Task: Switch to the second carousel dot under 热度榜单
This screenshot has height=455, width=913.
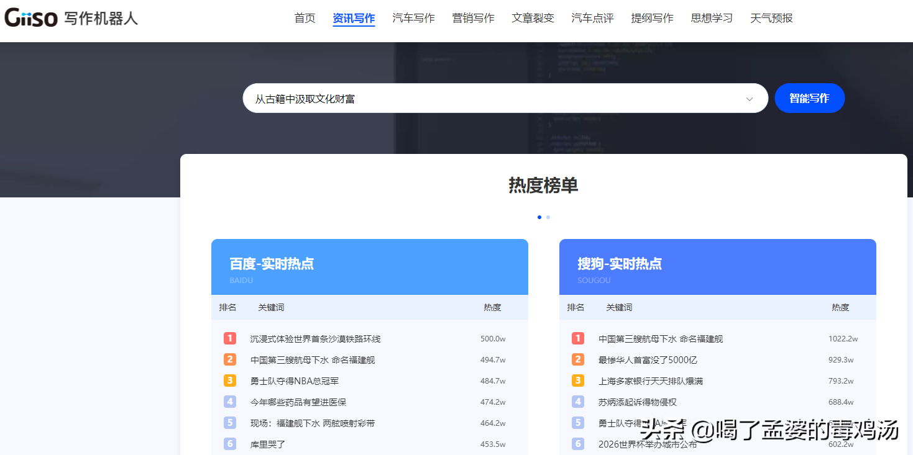Action: tap(548, 217)
